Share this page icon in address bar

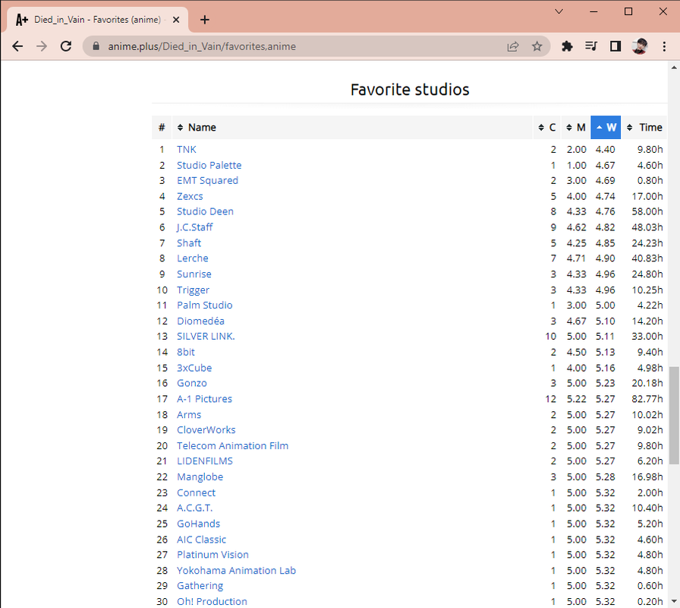512,46
